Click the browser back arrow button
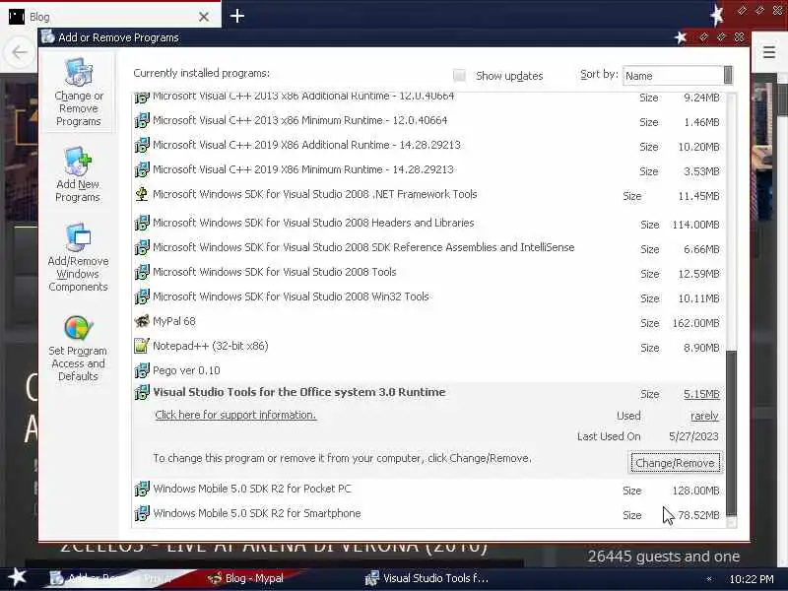 coord(19,52)
